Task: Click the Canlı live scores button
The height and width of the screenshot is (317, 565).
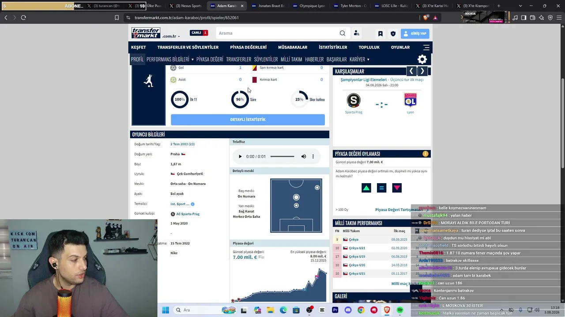Action: pos(199,33)
